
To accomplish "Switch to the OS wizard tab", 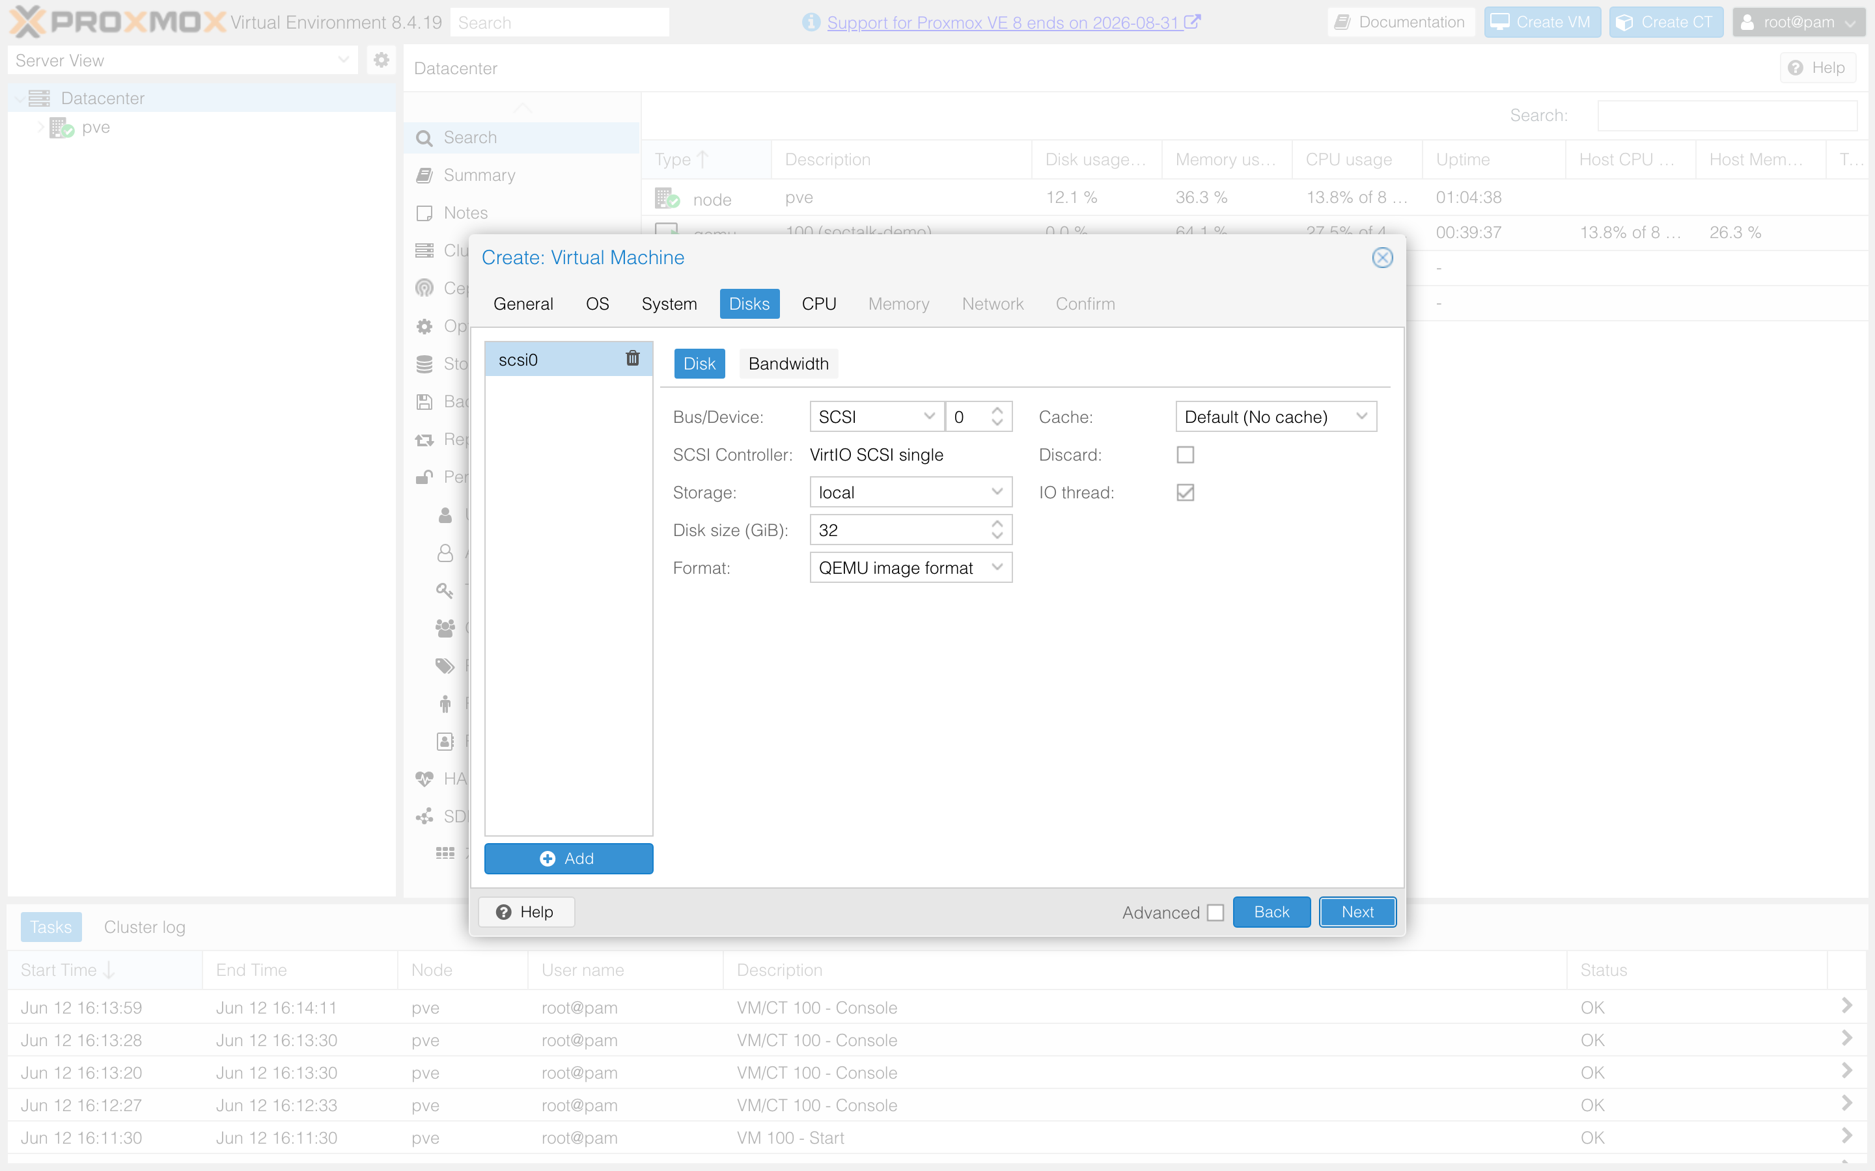I will [x=596, y=304].
